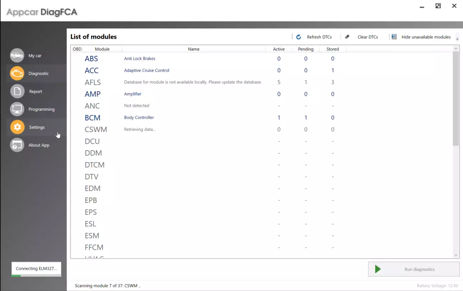Sort by the Module column header
463x291 pixels.
coord(102,49)
